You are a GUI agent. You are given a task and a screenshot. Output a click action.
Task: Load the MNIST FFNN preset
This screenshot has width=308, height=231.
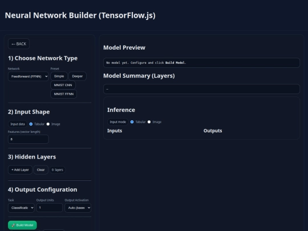coord(64,94)
